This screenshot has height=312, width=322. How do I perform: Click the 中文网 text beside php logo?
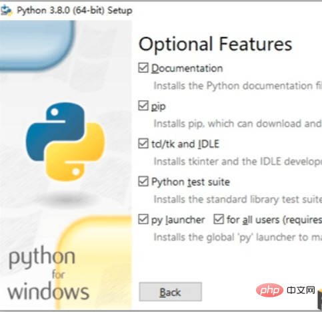click(301, 291)
